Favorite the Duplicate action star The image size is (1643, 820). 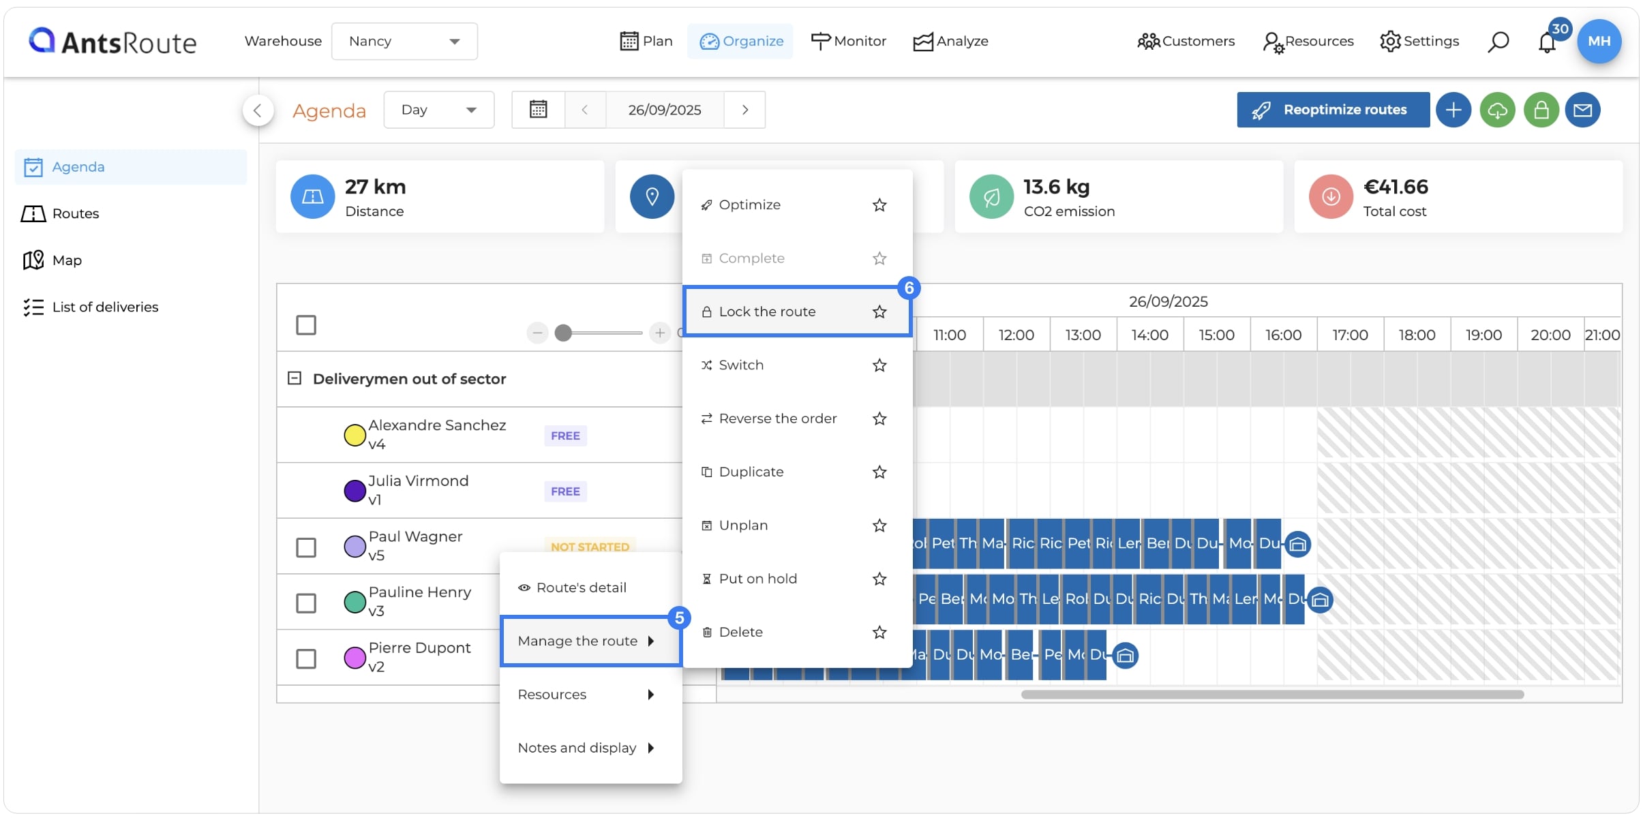(879, 472)
